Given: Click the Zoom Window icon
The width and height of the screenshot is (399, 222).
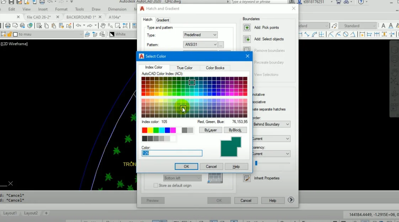Looking at the screenshot, I should (118, 26).
